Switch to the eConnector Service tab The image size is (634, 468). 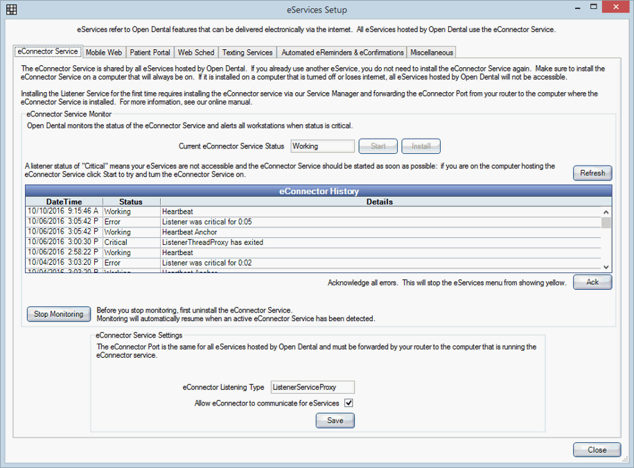[48, 51]
